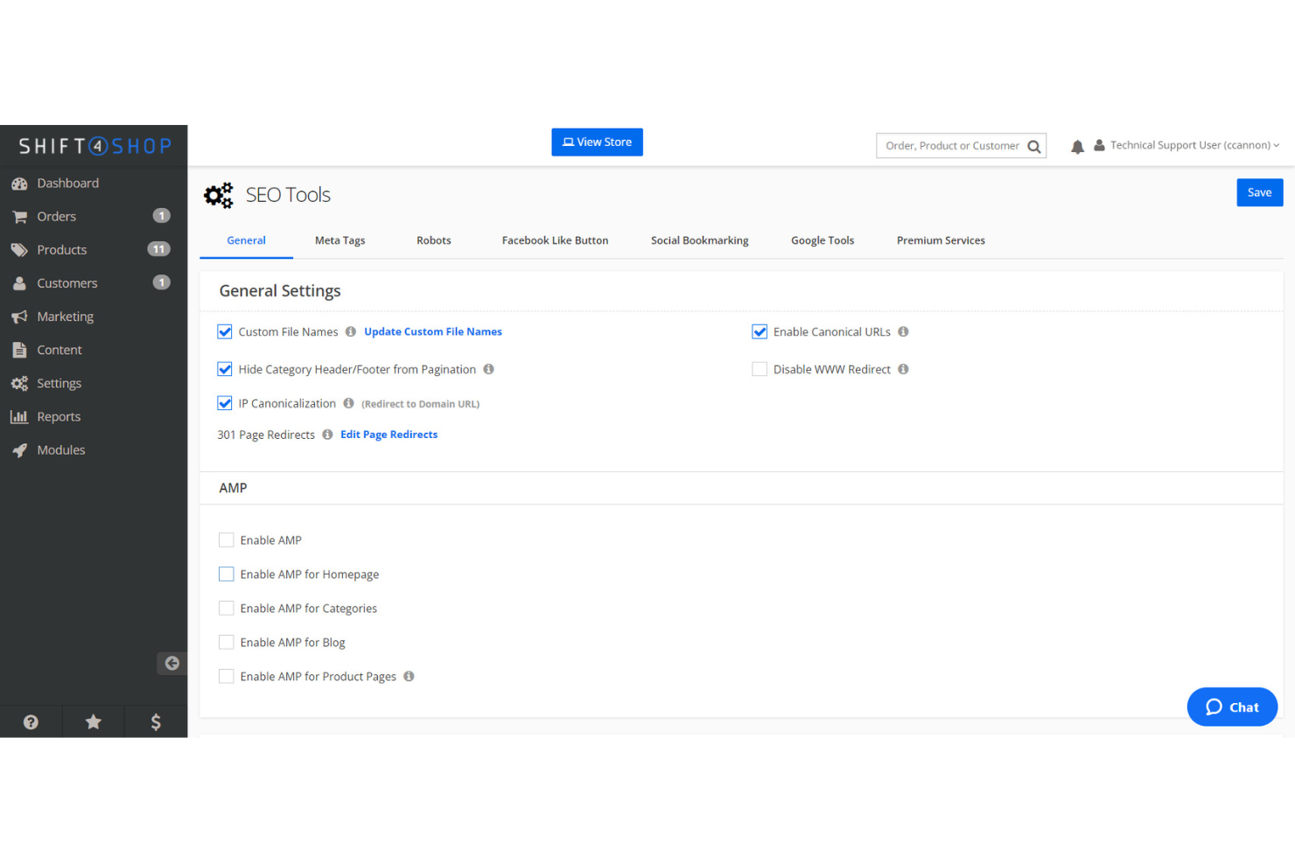Select Orders in the sidebar
The height and width of the screenshot is (863, 1295).
tap(56, 216)
